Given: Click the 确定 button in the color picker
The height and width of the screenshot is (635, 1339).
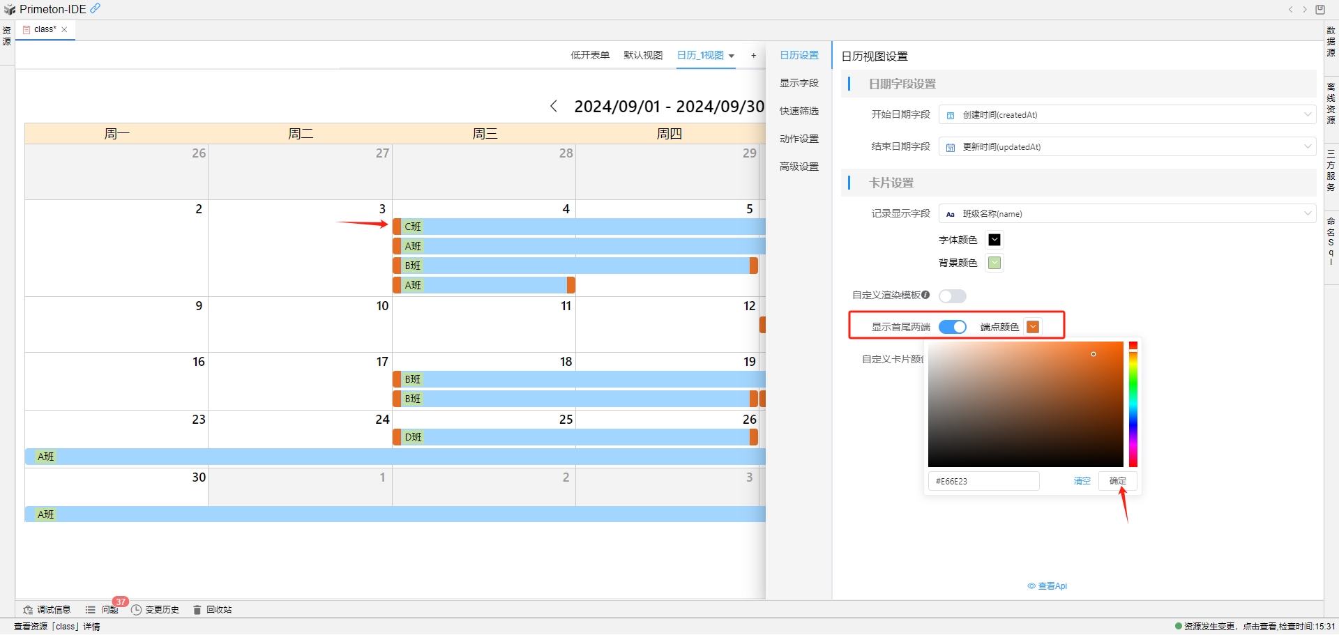Looking at the screenshot, I should pos(1117,481).
